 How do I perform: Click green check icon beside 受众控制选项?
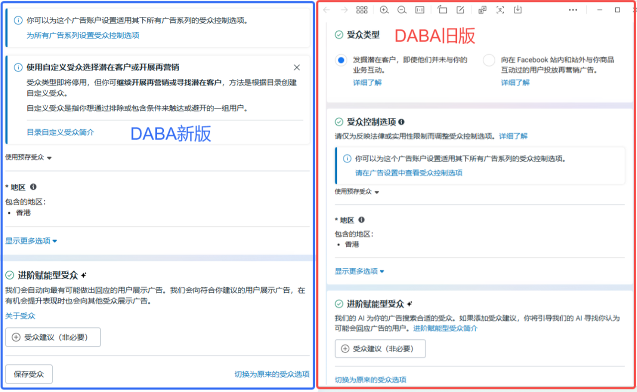coord(339,122)
